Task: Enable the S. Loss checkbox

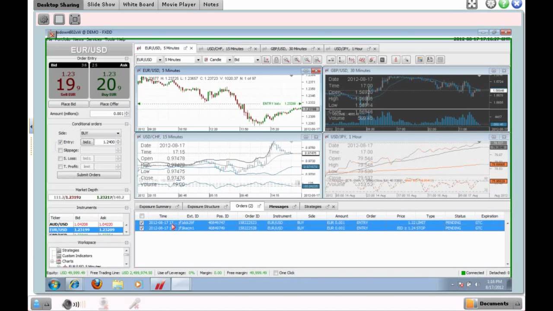Action: point(60,159)
